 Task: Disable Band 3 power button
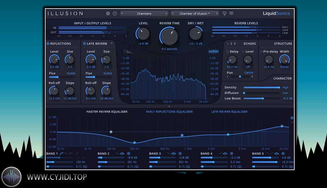click(x=180, y=153)
